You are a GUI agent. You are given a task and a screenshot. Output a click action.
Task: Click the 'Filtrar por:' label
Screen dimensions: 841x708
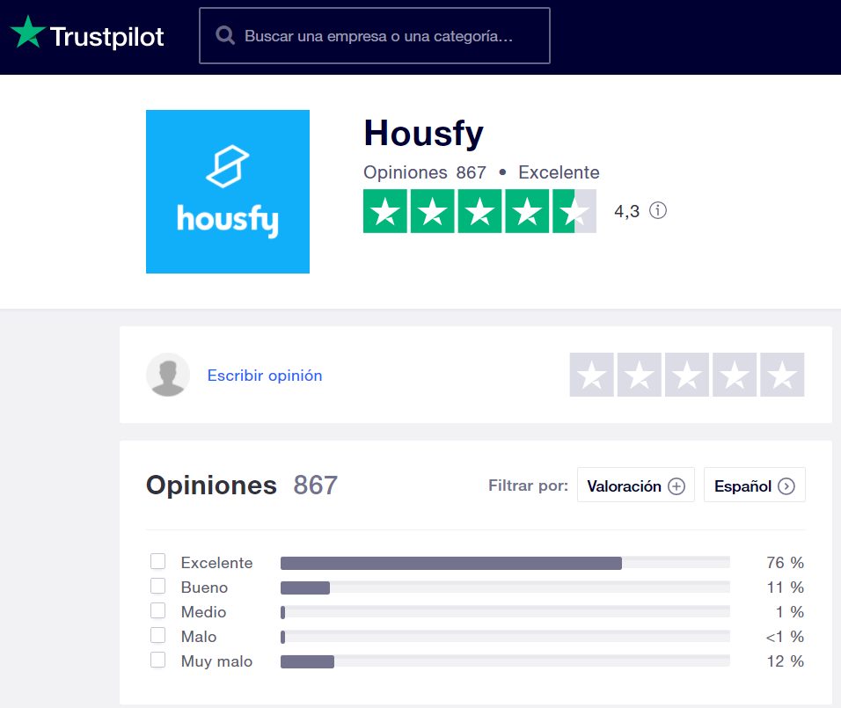coord(529,485)
